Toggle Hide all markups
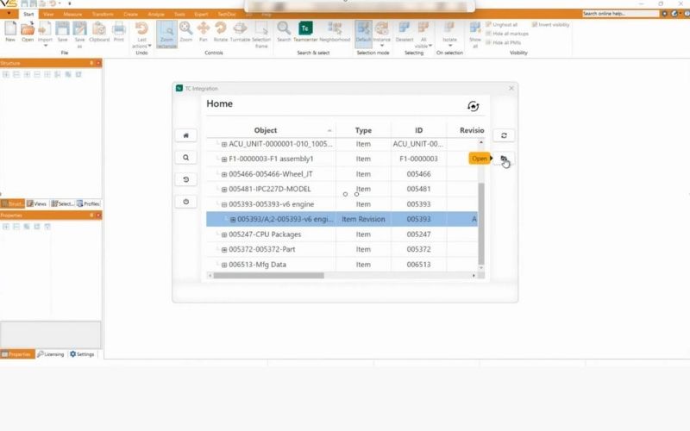 click(x=507, y=34)
